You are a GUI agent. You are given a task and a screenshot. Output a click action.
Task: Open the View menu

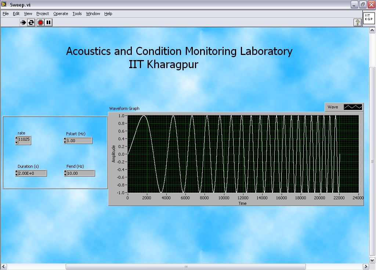click(28, 14)
